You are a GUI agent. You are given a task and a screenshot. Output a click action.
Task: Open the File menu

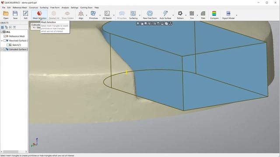coord(3,8)
